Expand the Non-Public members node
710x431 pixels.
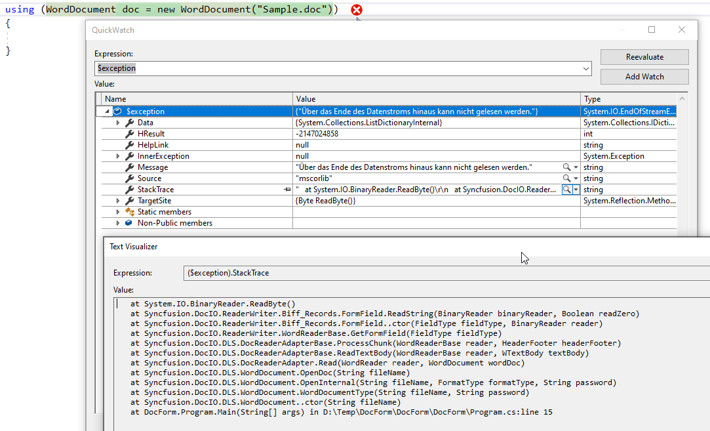[118, 223]
